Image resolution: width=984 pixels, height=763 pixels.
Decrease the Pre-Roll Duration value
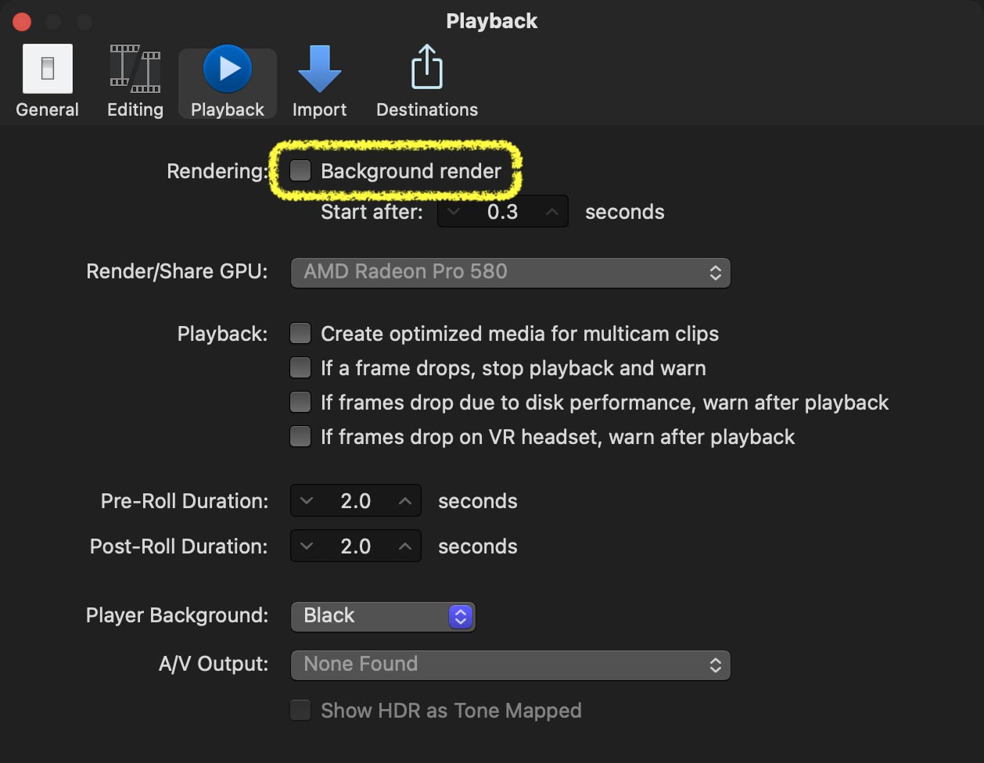pyautogui.click(x=307, y=501)
